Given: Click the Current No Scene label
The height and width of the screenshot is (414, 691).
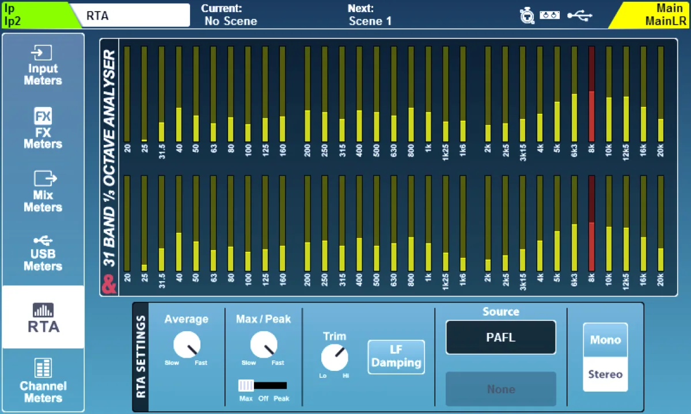Looking at the screenshot, I should click(x=230, y=15).
